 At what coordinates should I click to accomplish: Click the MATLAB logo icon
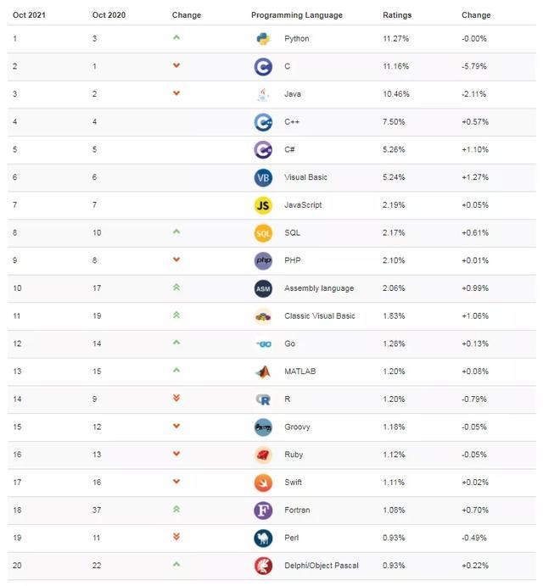263,371
